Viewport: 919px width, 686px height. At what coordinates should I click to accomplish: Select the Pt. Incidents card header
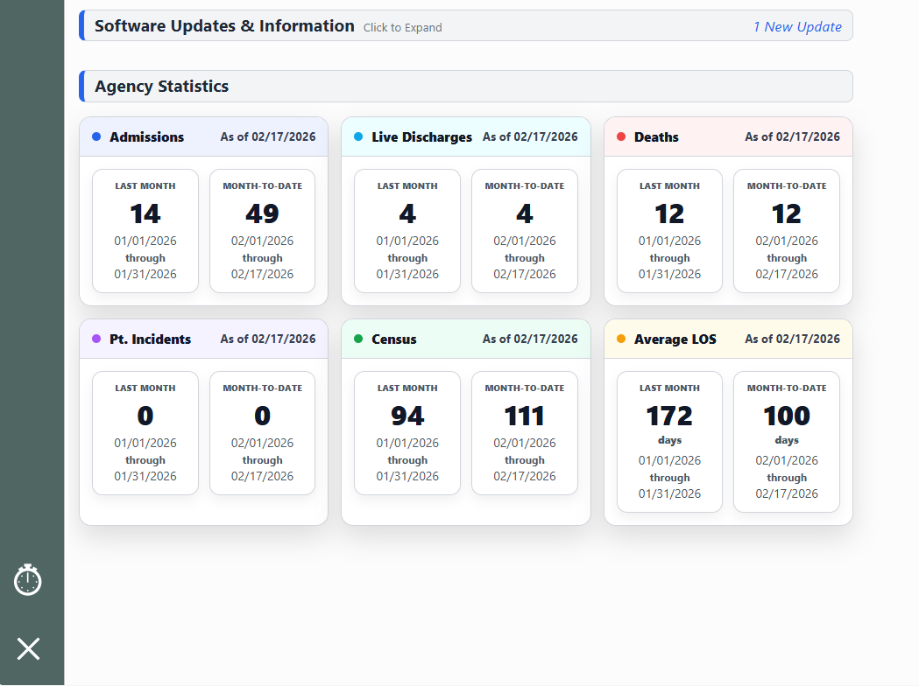pyautogui.click(x=203, y=339)
